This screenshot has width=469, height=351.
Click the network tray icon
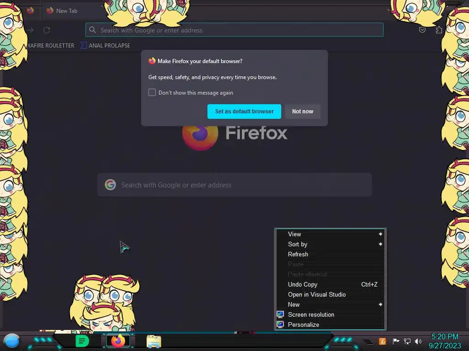point(407,341)
